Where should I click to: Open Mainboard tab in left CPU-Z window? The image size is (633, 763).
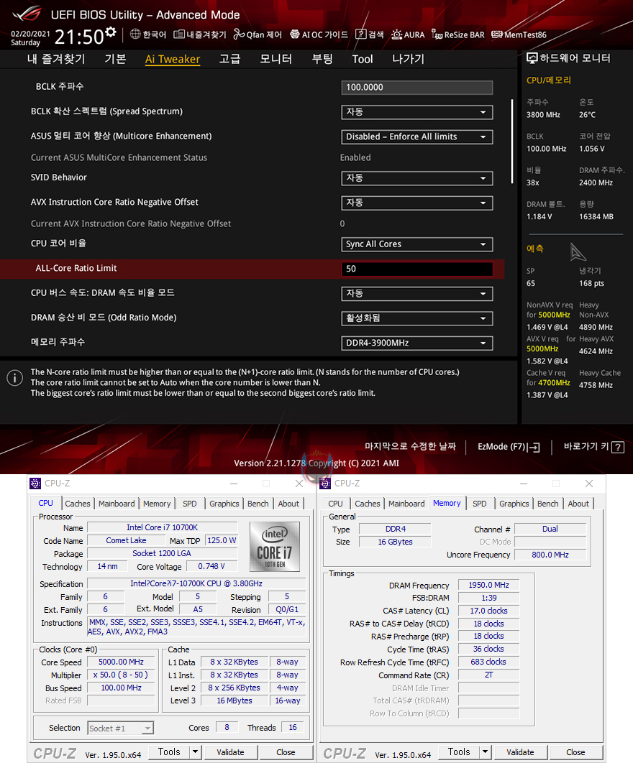tap(117, 504)
